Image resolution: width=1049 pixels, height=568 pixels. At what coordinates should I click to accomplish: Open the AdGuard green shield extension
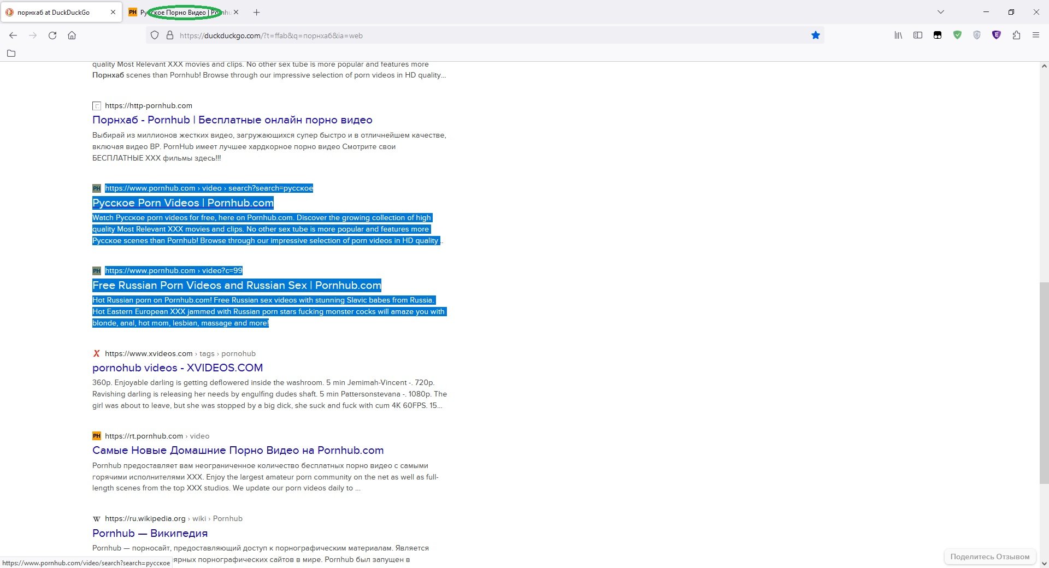[957, 35]
